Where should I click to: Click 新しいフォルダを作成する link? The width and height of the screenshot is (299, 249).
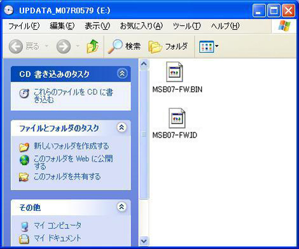(71, 146)
